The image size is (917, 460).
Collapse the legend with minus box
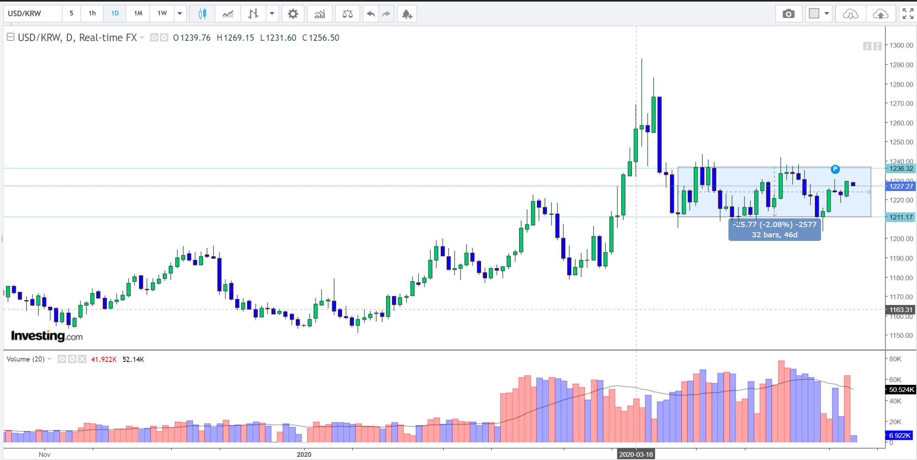pos(11,37)
